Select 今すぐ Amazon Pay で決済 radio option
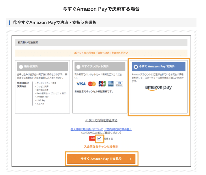This screenshot has width=206, height=175. coord(136,67)
